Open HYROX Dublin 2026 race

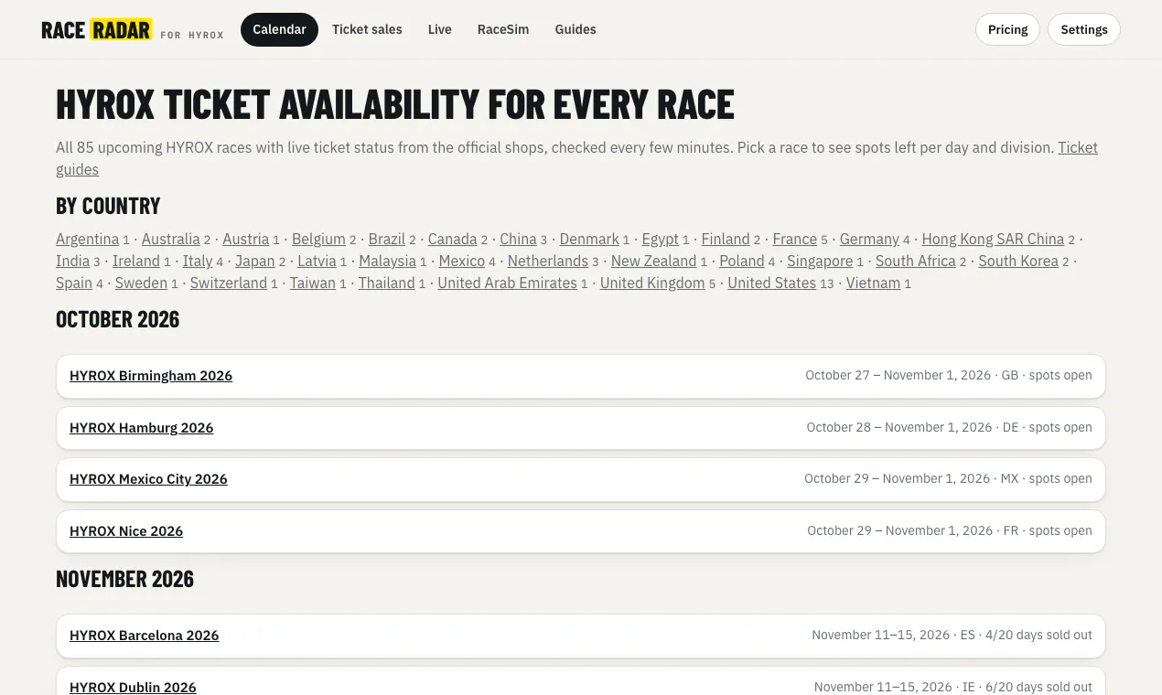click(x=133, y=688)
